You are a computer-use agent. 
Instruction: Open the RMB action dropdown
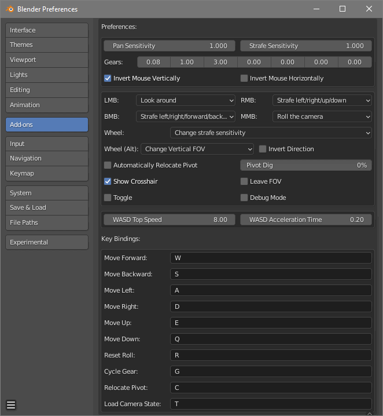click(322, 100)
